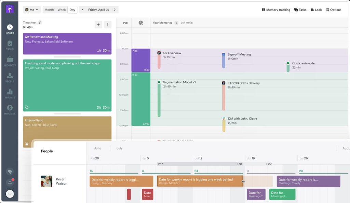This screenshot has height=203, width=350.
Task: Add a new timesheet entry with plus button
Action: [x=98, y=25]
